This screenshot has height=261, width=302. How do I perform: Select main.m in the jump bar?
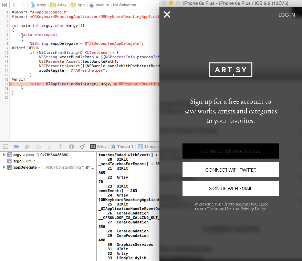[x=100, y=5]
